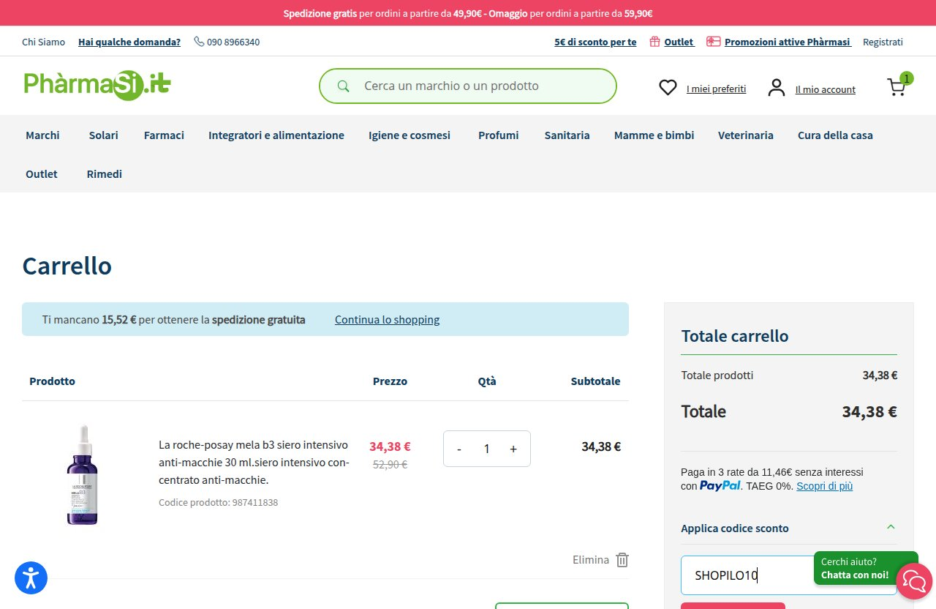Click the Spedizione gratis promo banner
Viewport: 936px width, 609px height.
[x=468, y=13]
